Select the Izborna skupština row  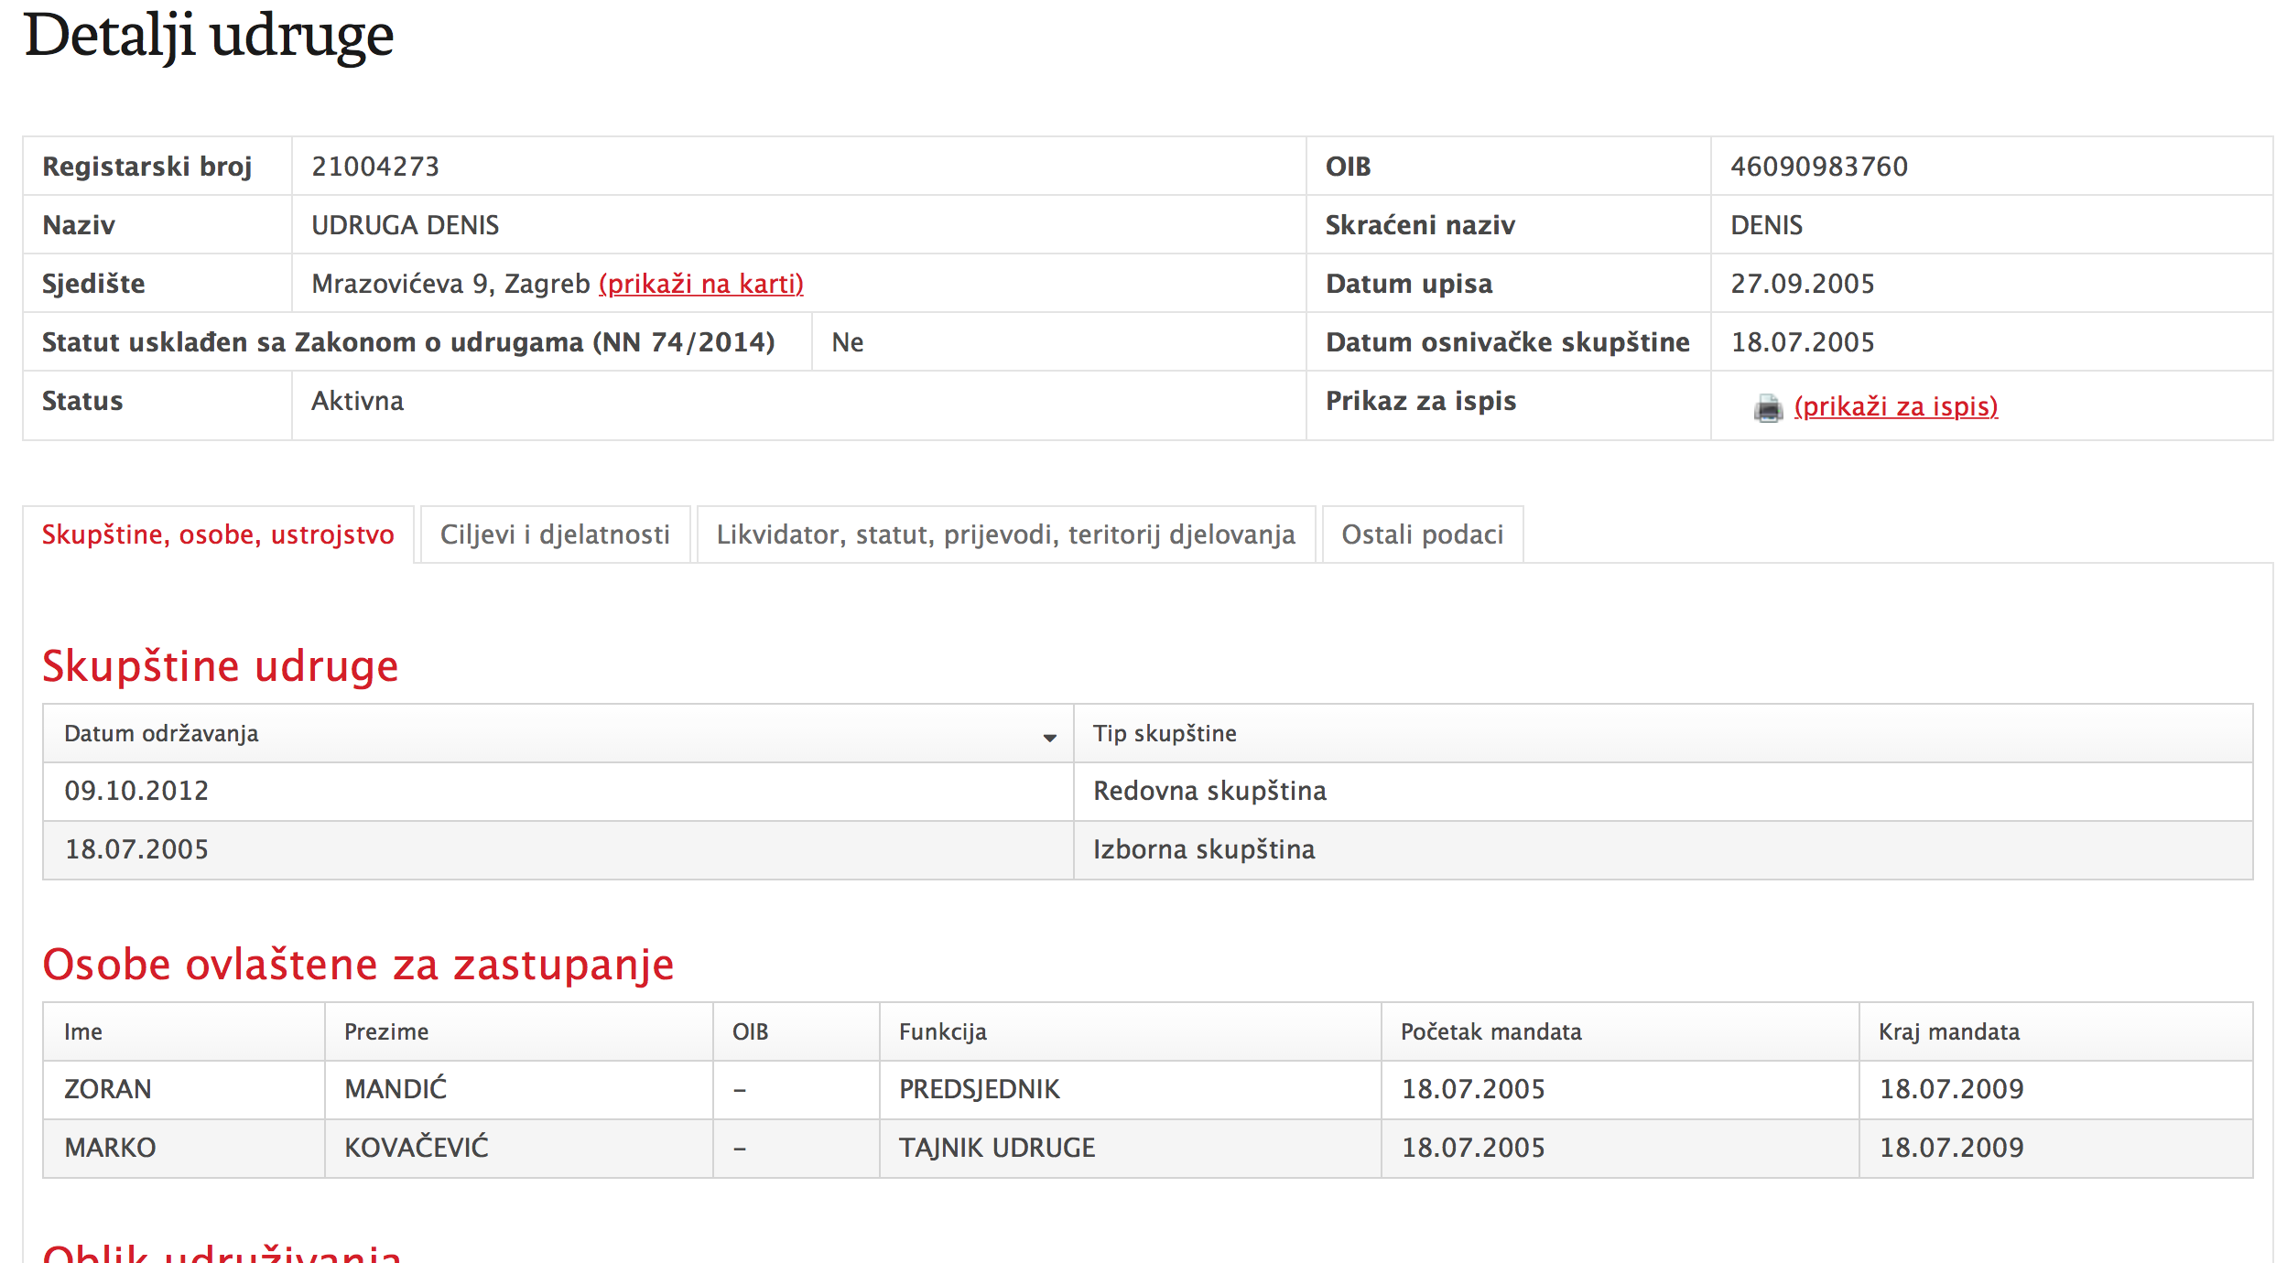tap(1204, 849)
